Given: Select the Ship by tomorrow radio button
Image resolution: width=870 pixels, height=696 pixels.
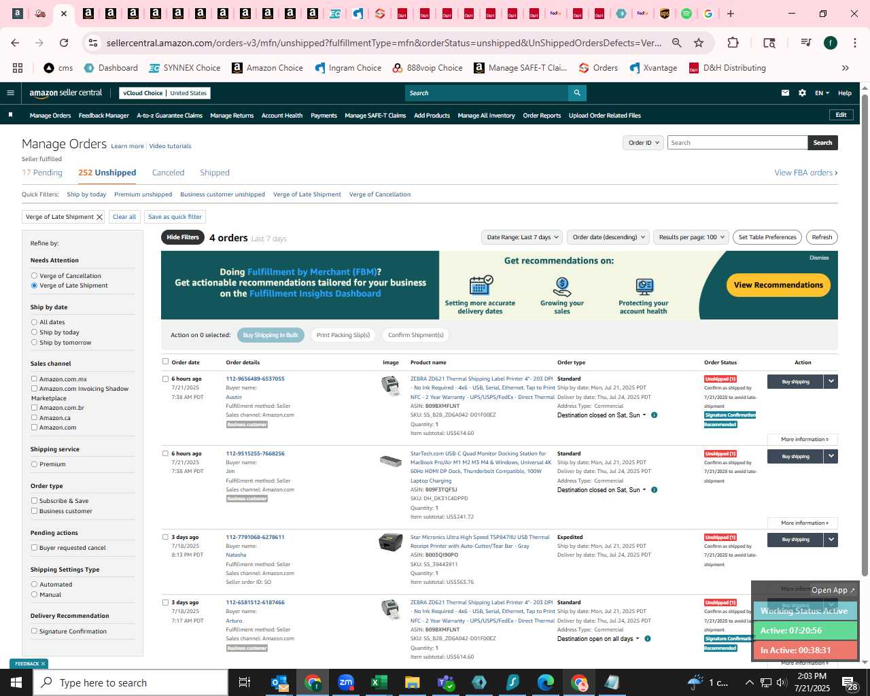Looking at the screenshot, I should [34, 343].
